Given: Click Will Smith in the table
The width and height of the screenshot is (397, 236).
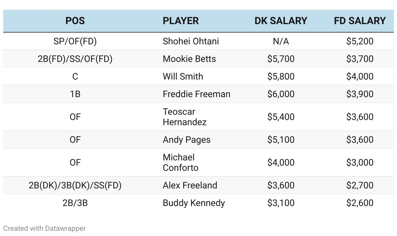Looking at the screenshot, I should point(183,77).
